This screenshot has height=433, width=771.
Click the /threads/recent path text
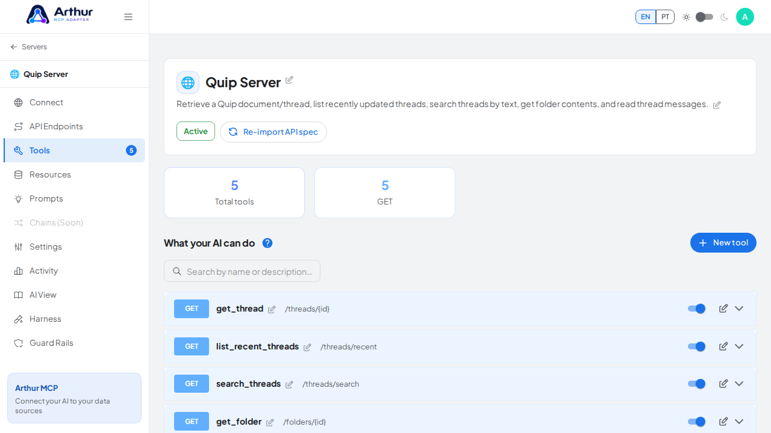[349, 347]
